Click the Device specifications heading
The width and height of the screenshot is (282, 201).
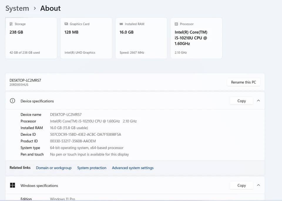click(x=37, y=101)
